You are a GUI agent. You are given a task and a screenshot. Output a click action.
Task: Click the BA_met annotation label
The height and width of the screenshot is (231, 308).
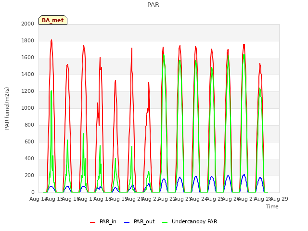click(x=53, y=20)
